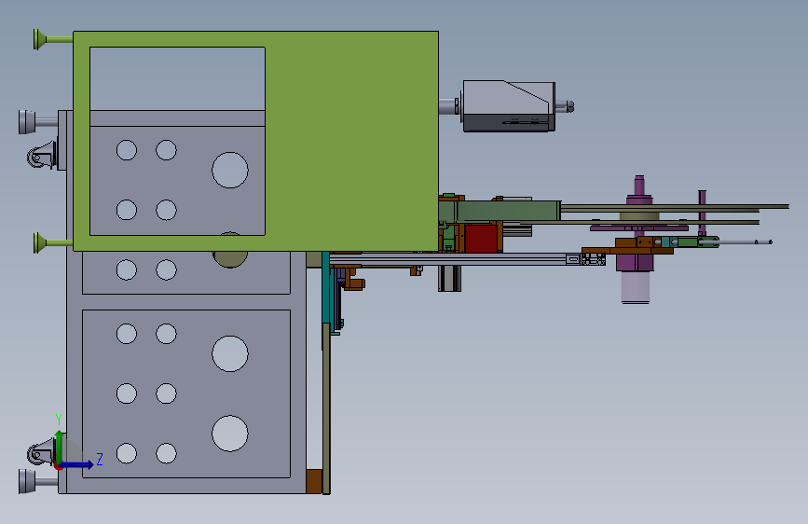Select the lower caster wheel near triad
Image resolution: width=808 pixels, height=524 pixels.
(x=40, y=453)
